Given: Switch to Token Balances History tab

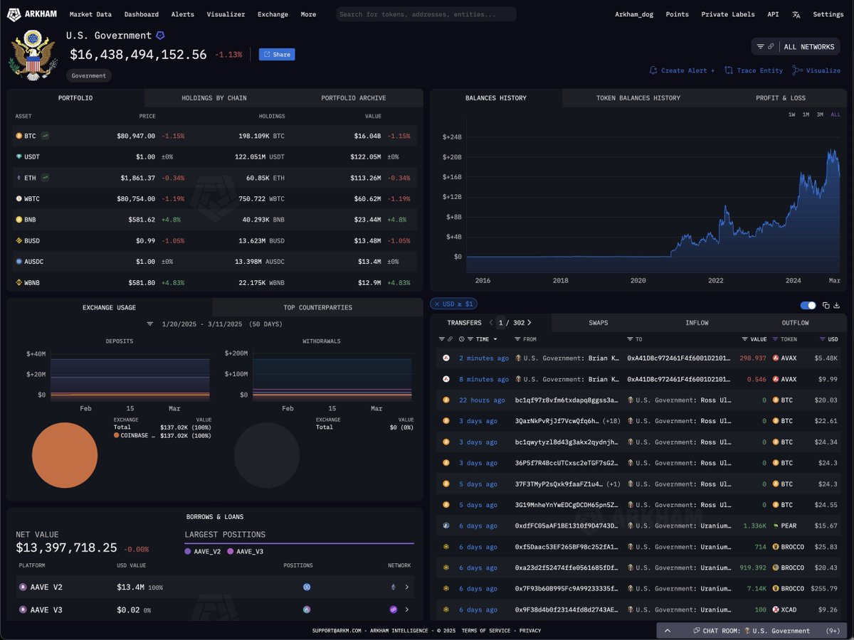Looking at the screenshot, I should click(x=638, y=98).
